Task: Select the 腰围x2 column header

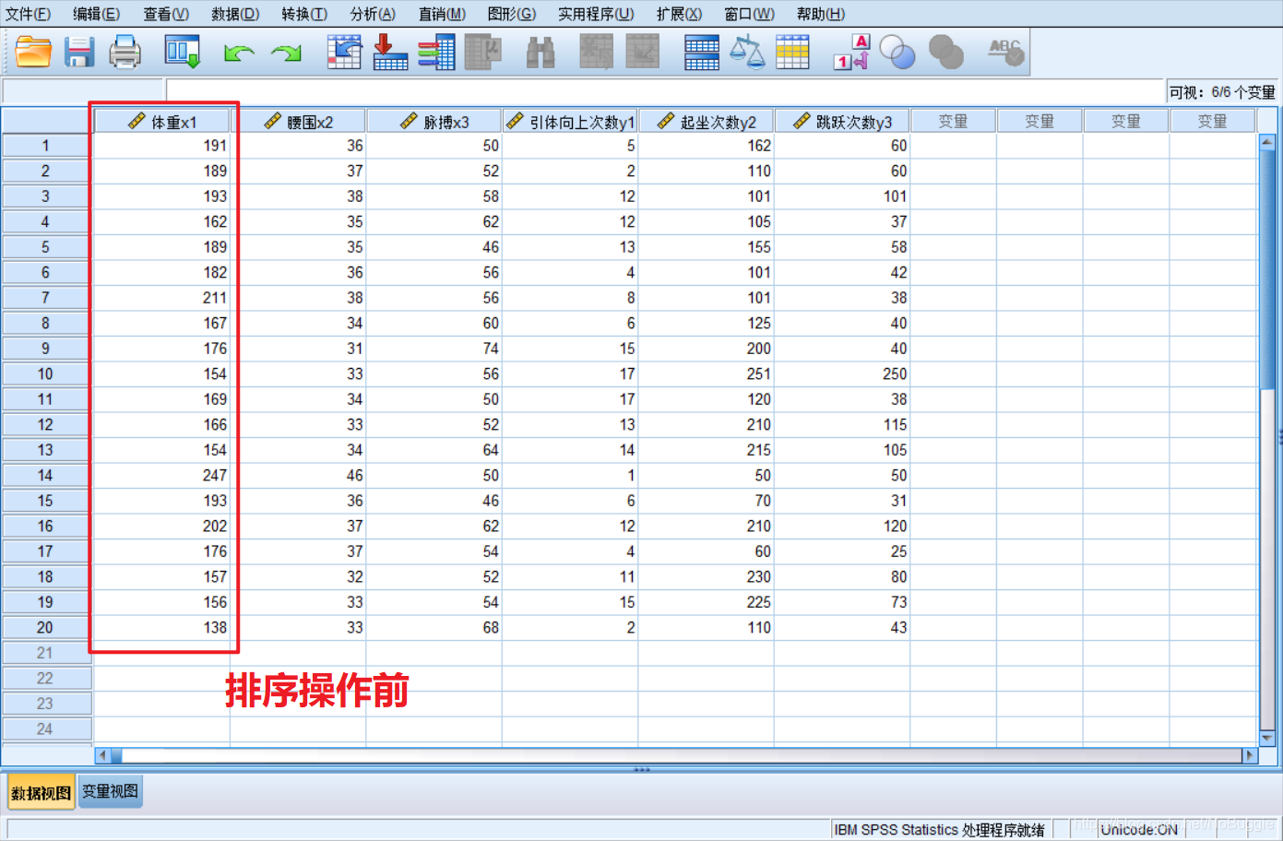Action: click(x=298, y=121)
